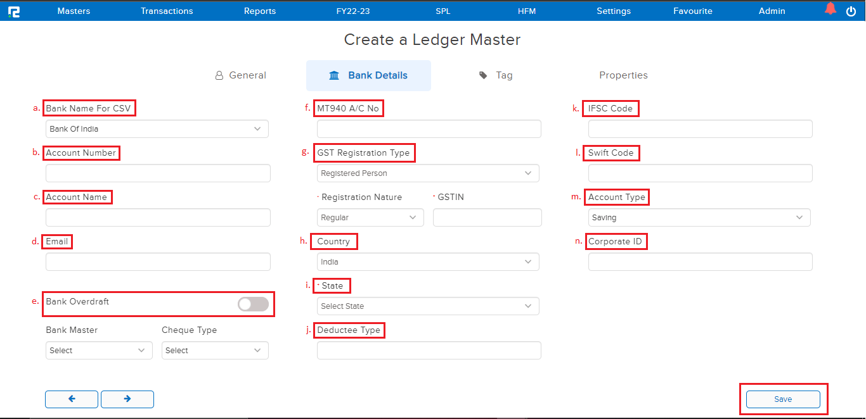This screenshot has height=419, width=866.
Task: Click the left arrow previous button
Action: click(72, 399)
